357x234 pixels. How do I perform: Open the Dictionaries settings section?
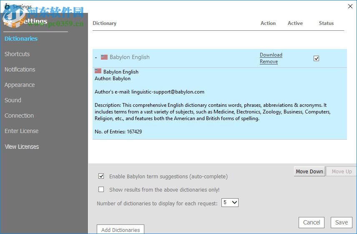point(21,39)
